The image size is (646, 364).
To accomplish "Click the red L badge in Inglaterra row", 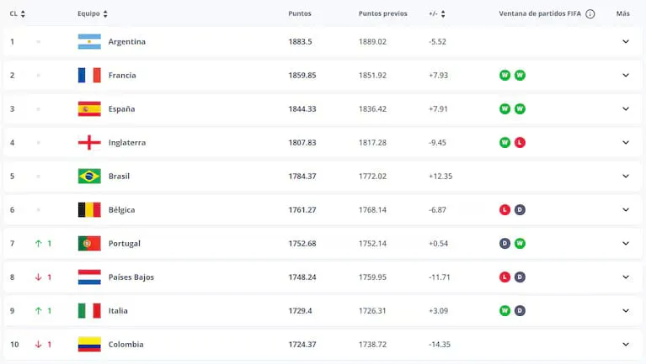I will point(520,143).
